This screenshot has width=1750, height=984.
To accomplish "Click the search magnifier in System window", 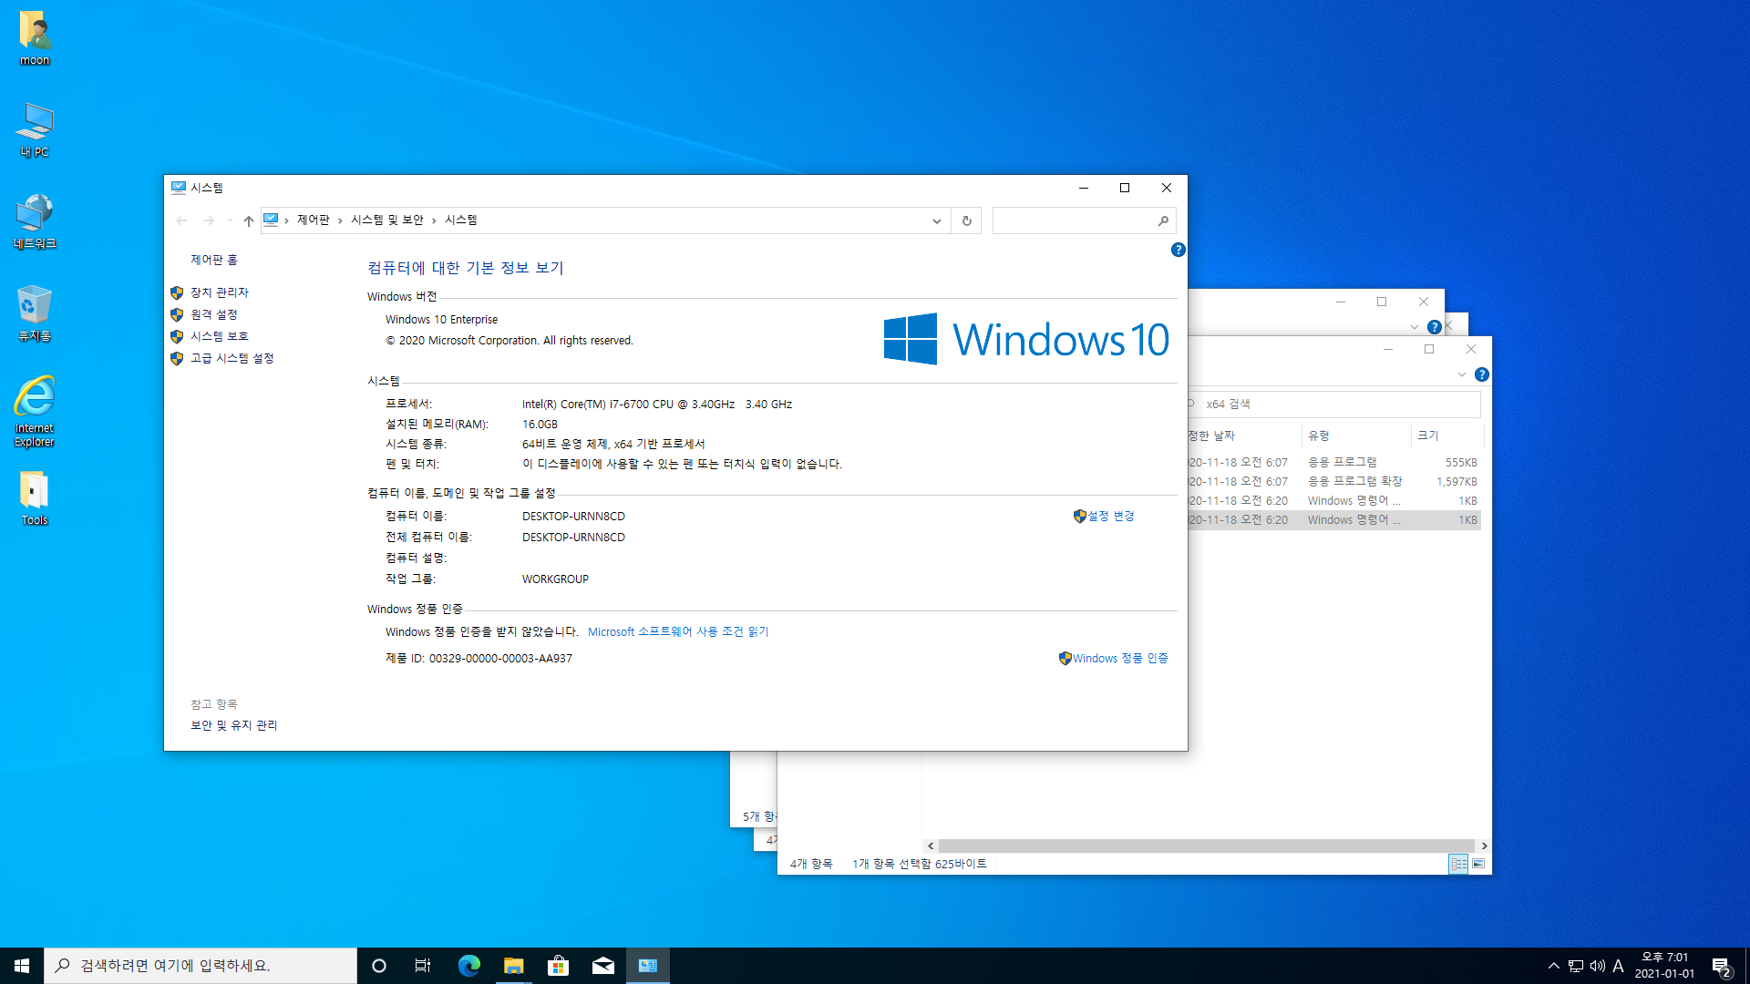I will pyautogui.click(x=1163, y=220).
